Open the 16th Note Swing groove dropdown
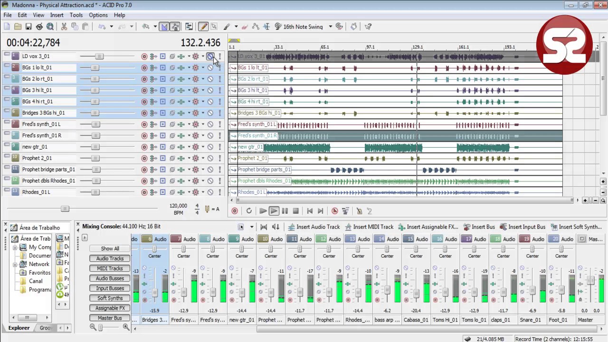Viewport: 608px width, 342px height. coord(331,27)
